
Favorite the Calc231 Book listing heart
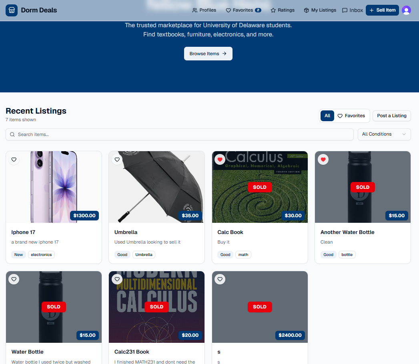tap(117, 279)
